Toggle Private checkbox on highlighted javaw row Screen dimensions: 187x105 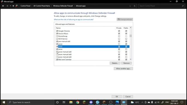point(119,47)
